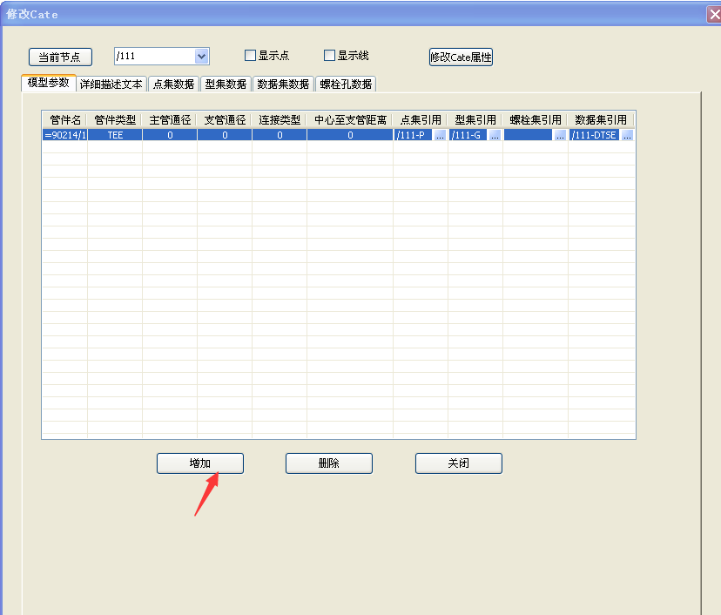Screen dimensions: 721x615
Task: Switch to the 点集数据 tab
Action: (173, 84)
